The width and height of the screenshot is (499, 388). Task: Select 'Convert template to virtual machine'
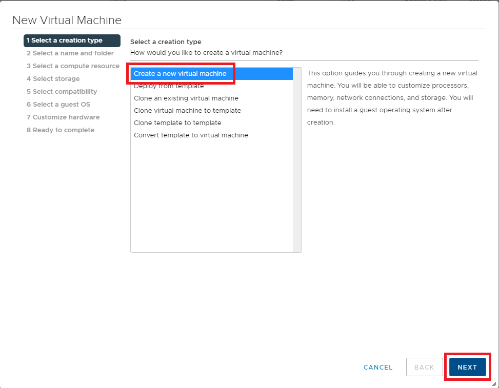(191, 135)
